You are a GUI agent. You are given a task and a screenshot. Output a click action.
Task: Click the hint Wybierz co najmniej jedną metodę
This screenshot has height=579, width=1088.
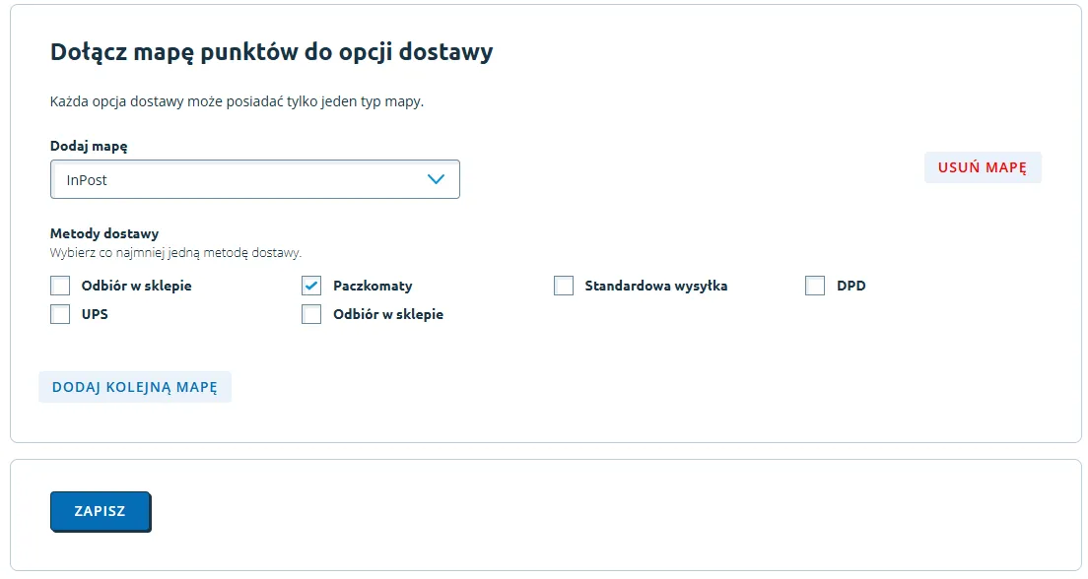[175, 253]
